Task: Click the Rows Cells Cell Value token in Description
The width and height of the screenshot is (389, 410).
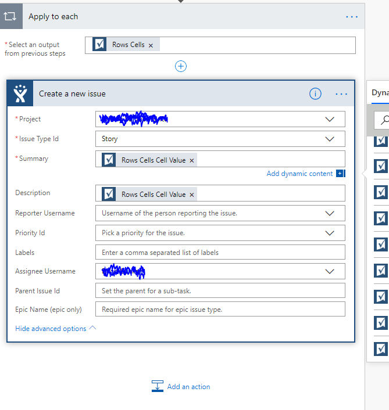Action: point(149,194)
